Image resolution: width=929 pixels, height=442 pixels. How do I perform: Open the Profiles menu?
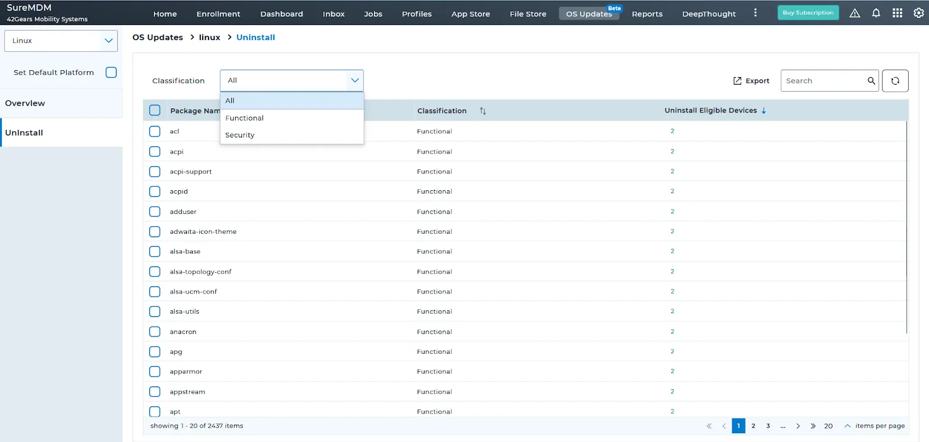416,14
